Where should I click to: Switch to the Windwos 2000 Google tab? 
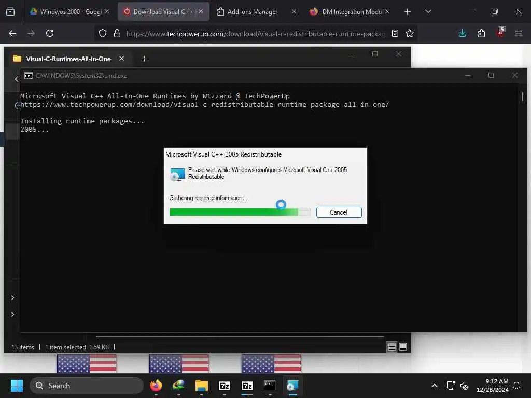pyautogui.click(x=71, y=11)
